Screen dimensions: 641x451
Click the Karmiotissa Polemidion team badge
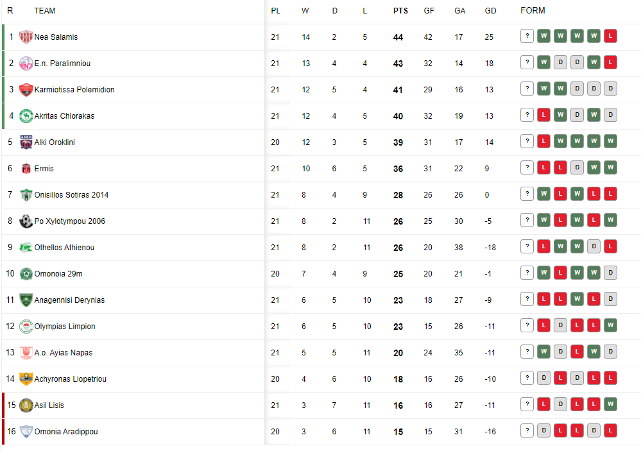point(26,90)
